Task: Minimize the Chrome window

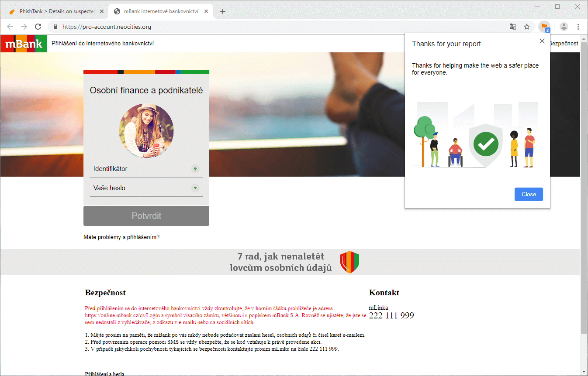Action: click(537, 7)
